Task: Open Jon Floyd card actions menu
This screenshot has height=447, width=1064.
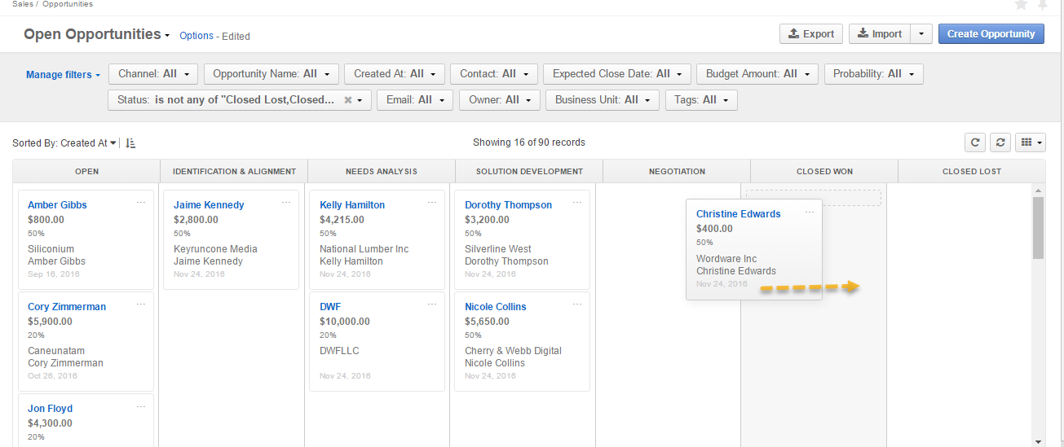Action: click(x=141, y=405)
